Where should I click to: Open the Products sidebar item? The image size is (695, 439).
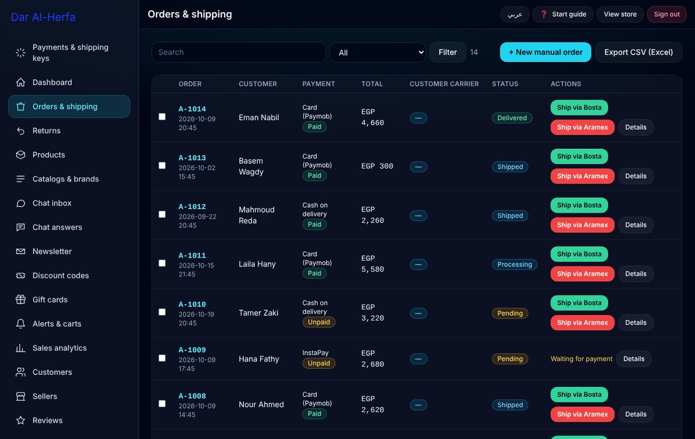[69, 155]
